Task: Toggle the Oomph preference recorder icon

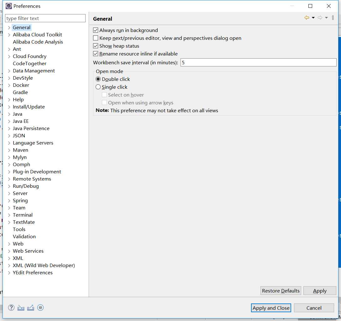Action: (x=40, y=308)
